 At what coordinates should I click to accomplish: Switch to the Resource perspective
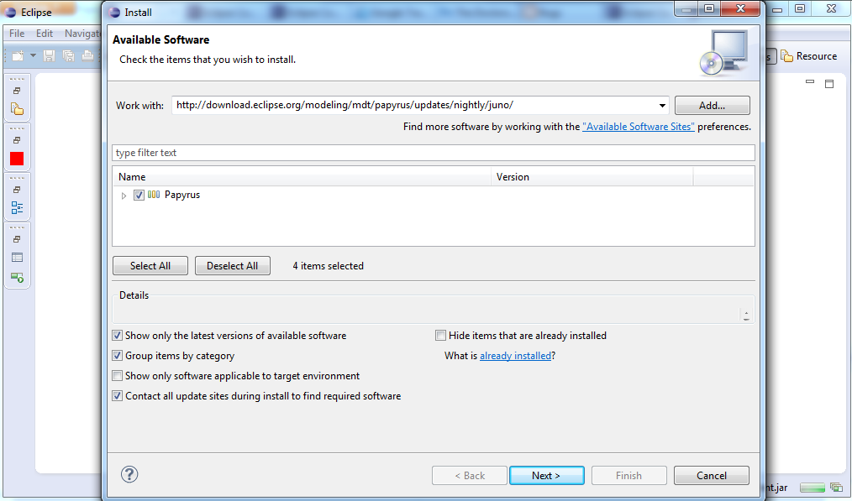tap(808, 56)
